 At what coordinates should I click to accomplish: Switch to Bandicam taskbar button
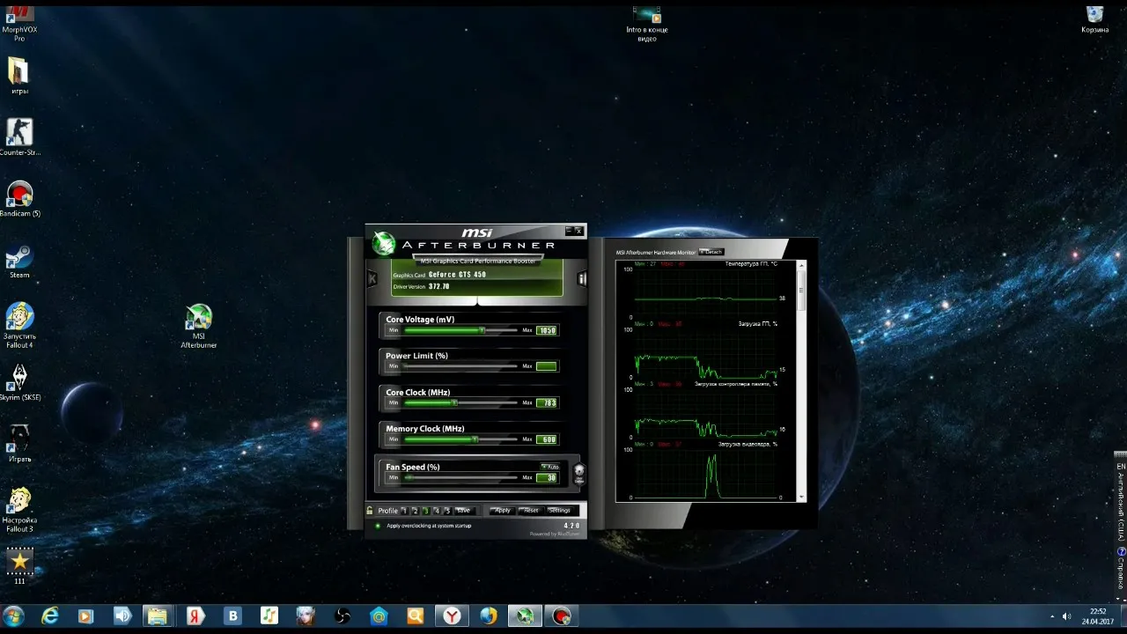pyautogui.click(x=562, y=616)
